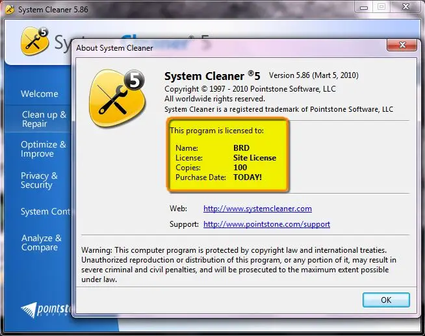
Task: Click OK to dismiss the About dialog
Action: pos(386,300)
